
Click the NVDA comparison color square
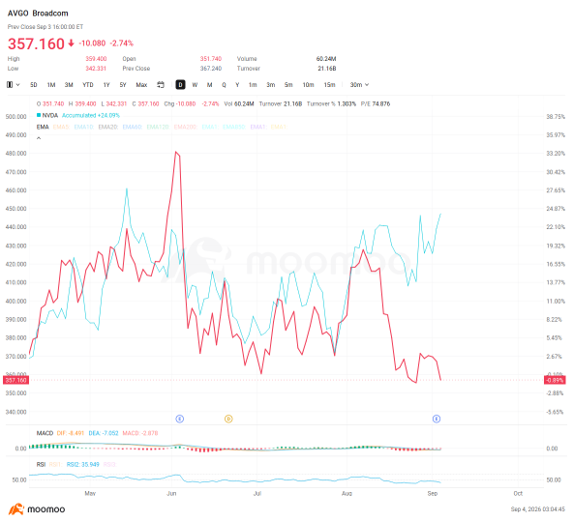tap(39, 115)
